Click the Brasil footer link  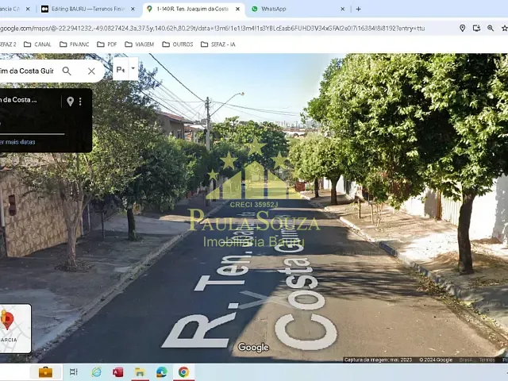pos(465,360)
